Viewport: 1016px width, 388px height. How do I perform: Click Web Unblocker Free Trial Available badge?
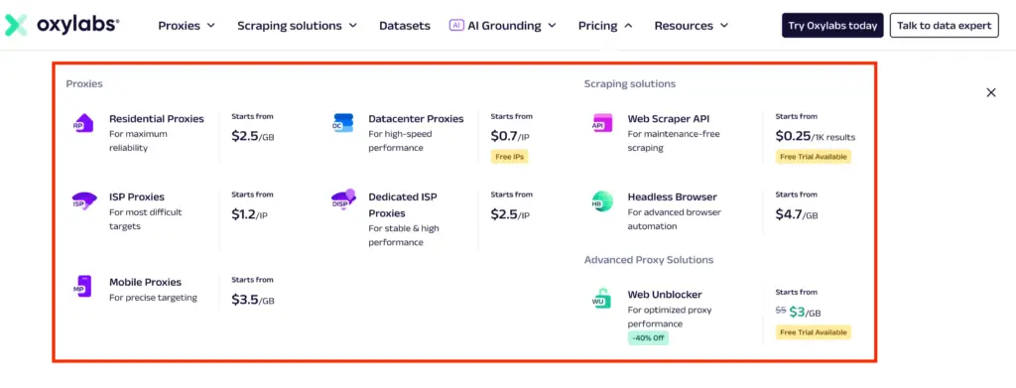pos(814,332)
